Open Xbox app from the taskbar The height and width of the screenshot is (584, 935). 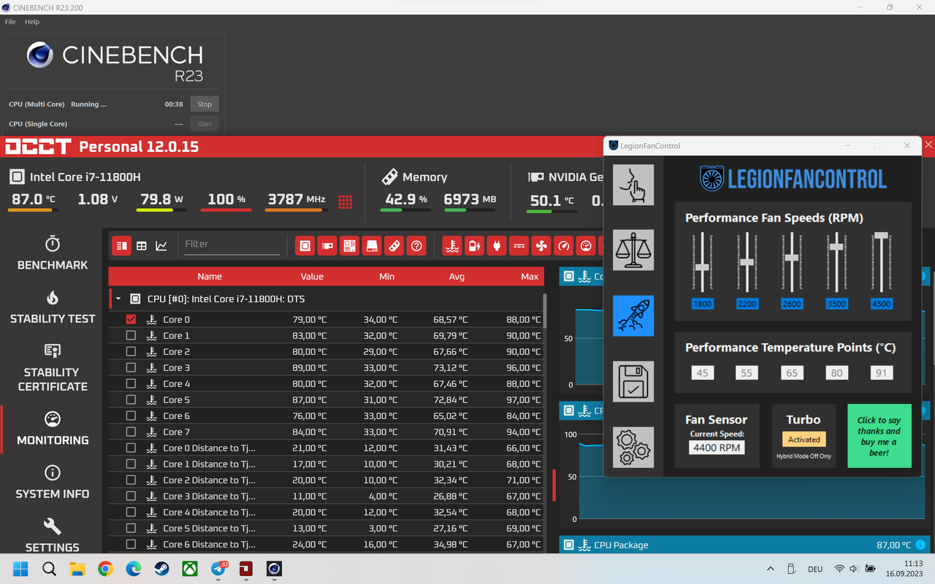click(x=190, y=569)
